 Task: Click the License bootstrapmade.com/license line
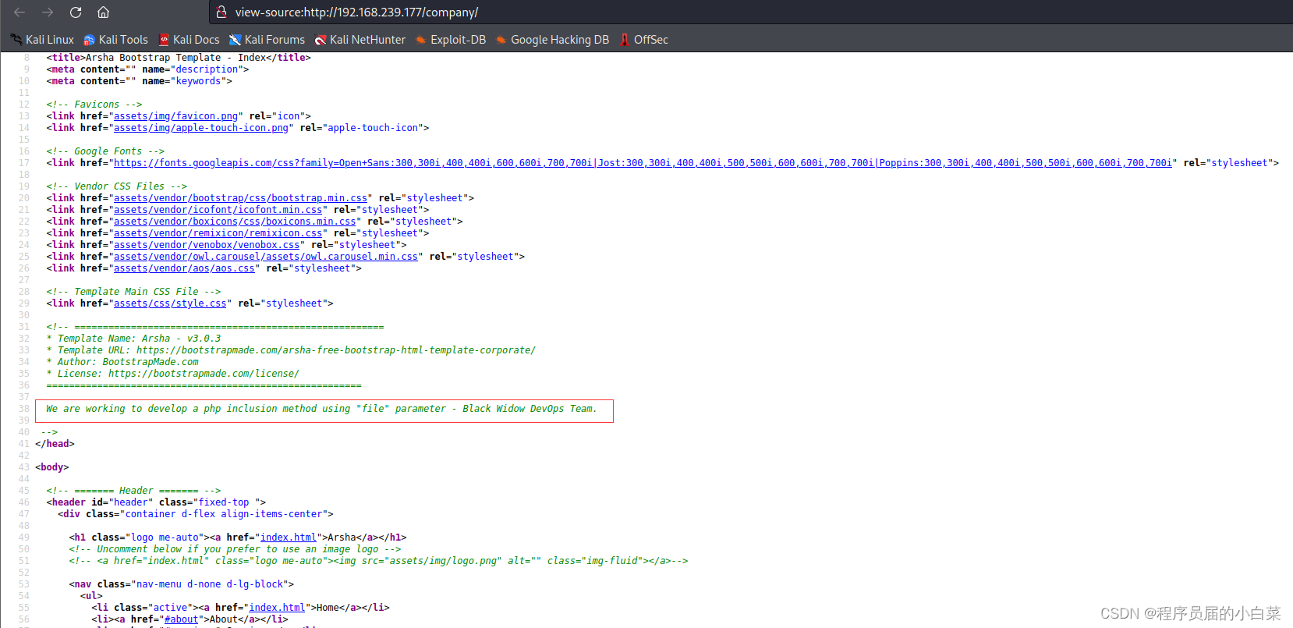tap(172, 374)
